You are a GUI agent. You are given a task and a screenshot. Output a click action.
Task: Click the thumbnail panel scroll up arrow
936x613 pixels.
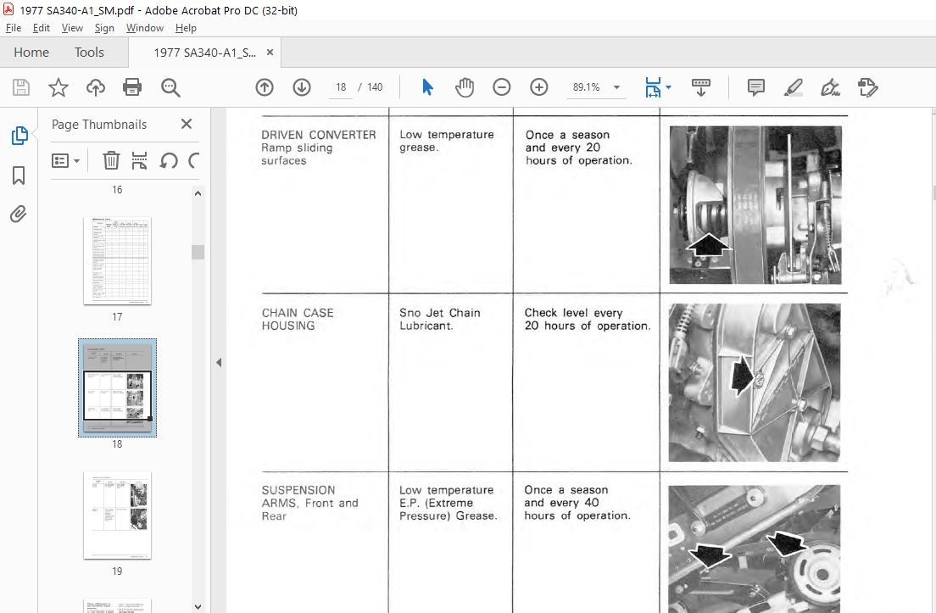[x=198, y=193]
